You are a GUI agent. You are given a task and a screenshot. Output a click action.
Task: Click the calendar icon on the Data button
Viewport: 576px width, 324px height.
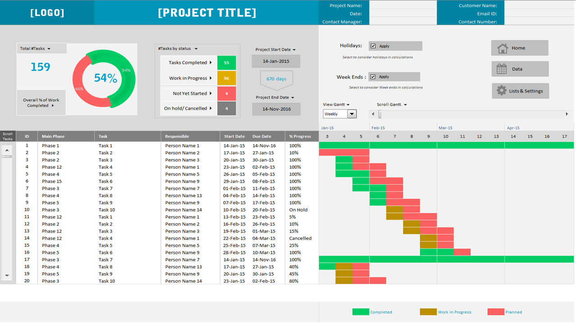coord(501,68)
